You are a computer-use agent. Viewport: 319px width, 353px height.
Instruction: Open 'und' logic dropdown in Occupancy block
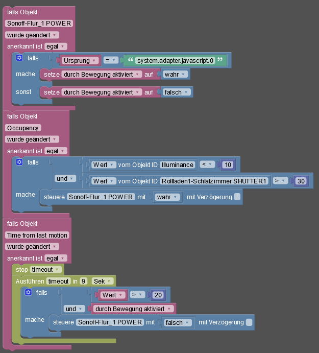[x=65, y=178]
